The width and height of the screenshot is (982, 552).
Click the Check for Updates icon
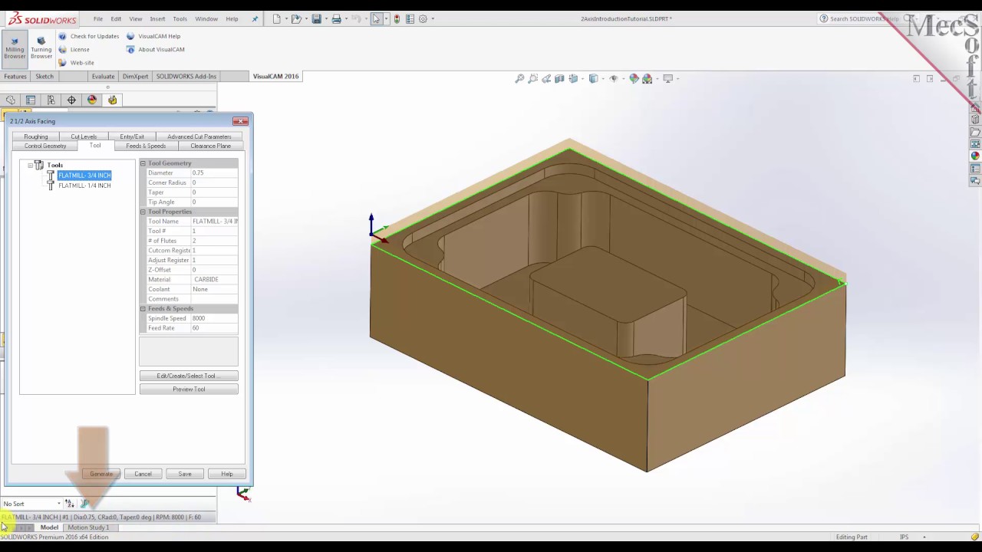point(63,36)
